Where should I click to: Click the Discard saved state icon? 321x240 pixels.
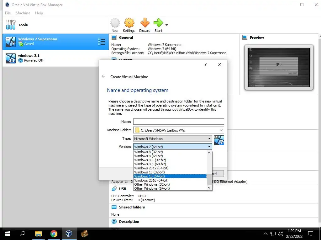[x=145, y=25]
